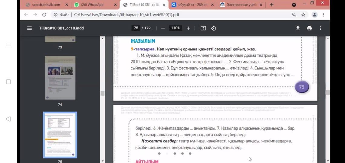345x163 pixels.
Task: Open the Chrome three-dot menu
Action: pyautogui.click(x=324, y=15)
